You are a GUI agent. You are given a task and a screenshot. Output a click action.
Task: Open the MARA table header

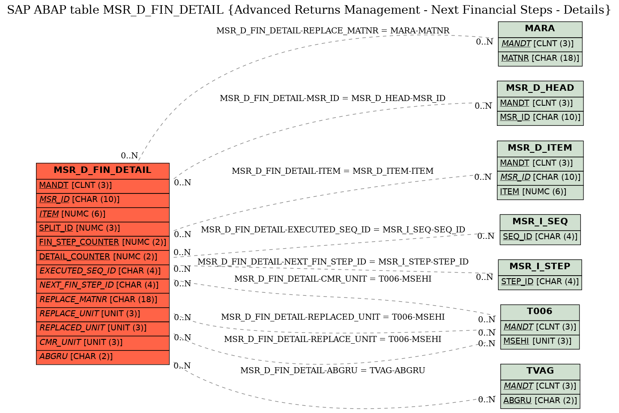pyautogui.click(x=540, y=29)
